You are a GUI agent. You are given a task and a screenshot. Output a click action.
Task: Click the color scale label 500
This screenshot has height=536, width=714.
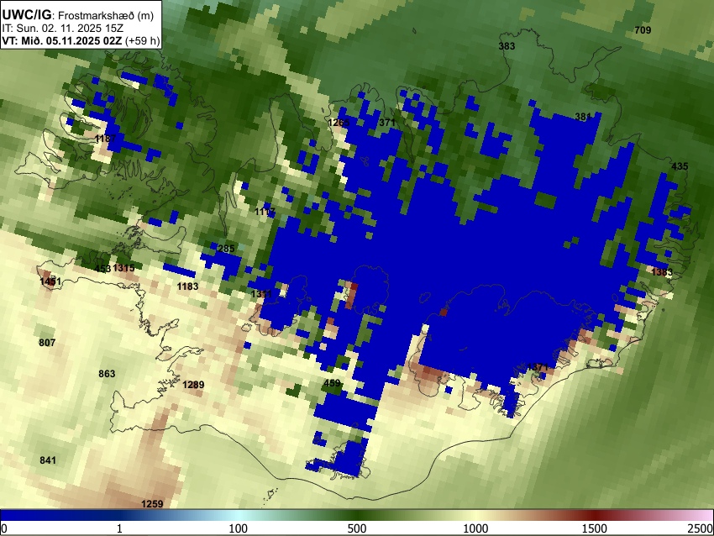pyautogui.click(x=356, y=528)
